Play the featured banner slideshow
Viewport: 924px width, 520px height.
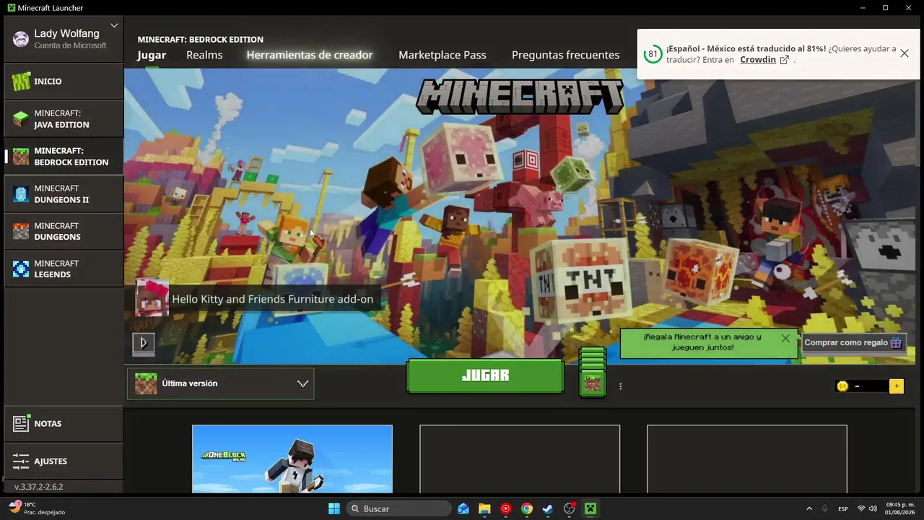tap(144, 343)
